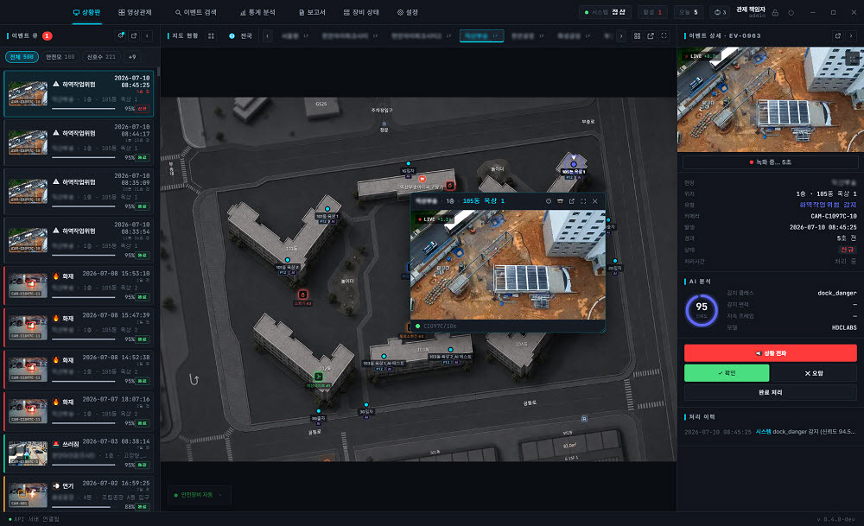Expand detail video preview to fullscreen
Screen dimensions: 864x526
pos(853,57)
